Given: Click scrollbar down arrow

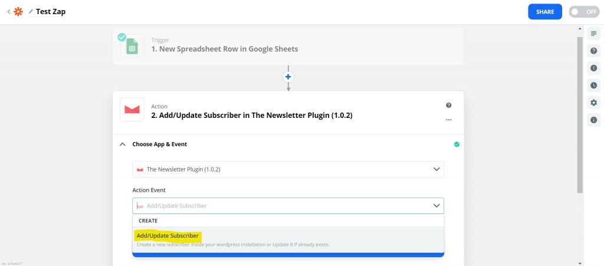Looking at the screenshot, I should pos(580,263).
